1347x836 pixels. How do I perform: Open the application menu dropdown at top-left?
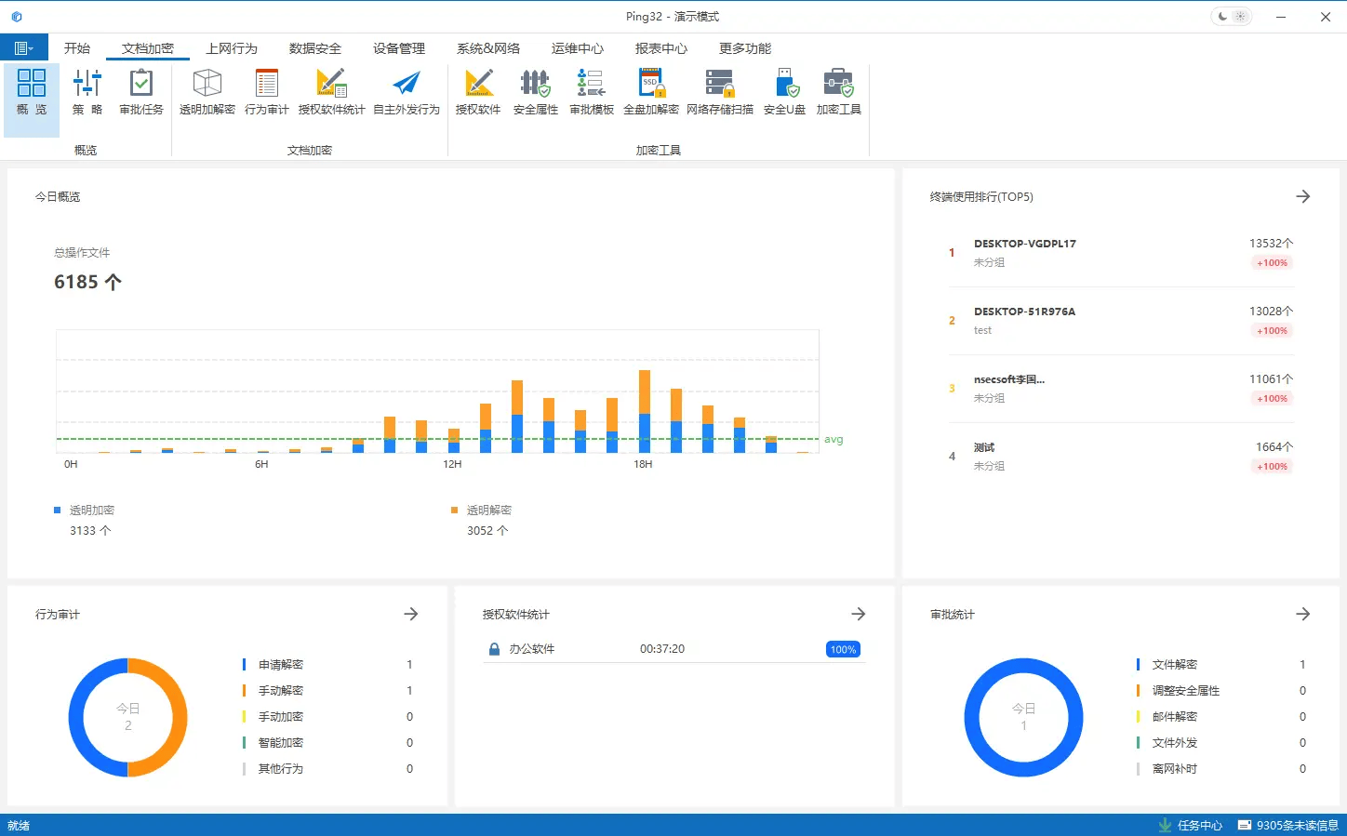pyautogui.click(x=24, y=48)
